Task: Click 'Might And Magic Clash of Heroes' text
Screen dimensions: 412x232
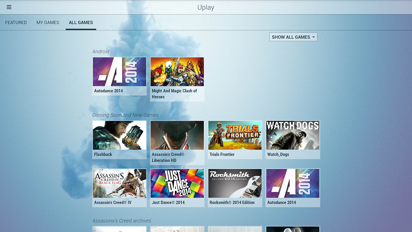Action: coord(174,94)
